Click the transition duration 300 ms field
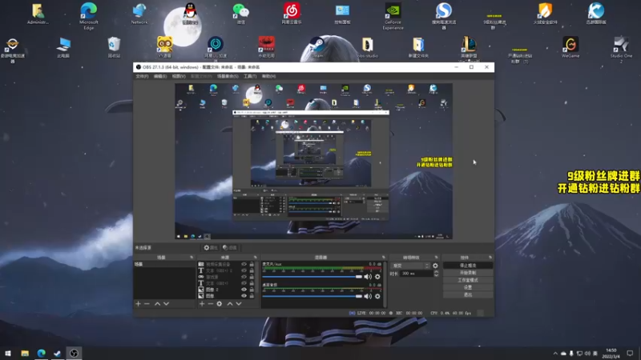Image resolution: width=641 pixels, height=360 pixels. pyautogui.click(x=416, y=274)
